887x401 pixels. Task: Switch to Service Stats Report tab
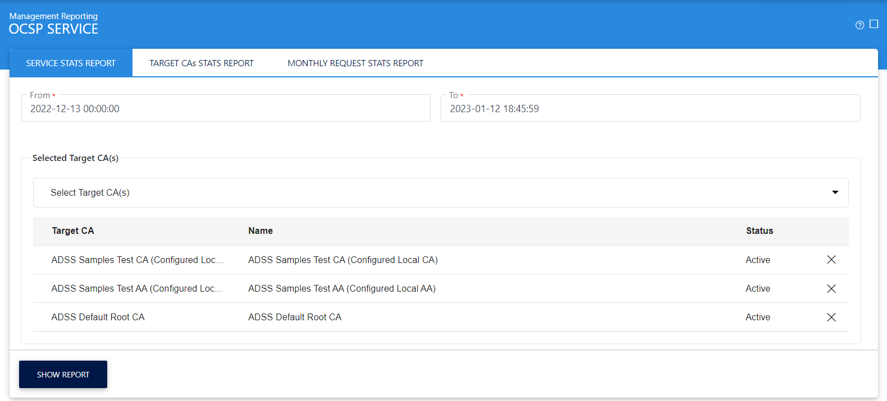(71, 63)
